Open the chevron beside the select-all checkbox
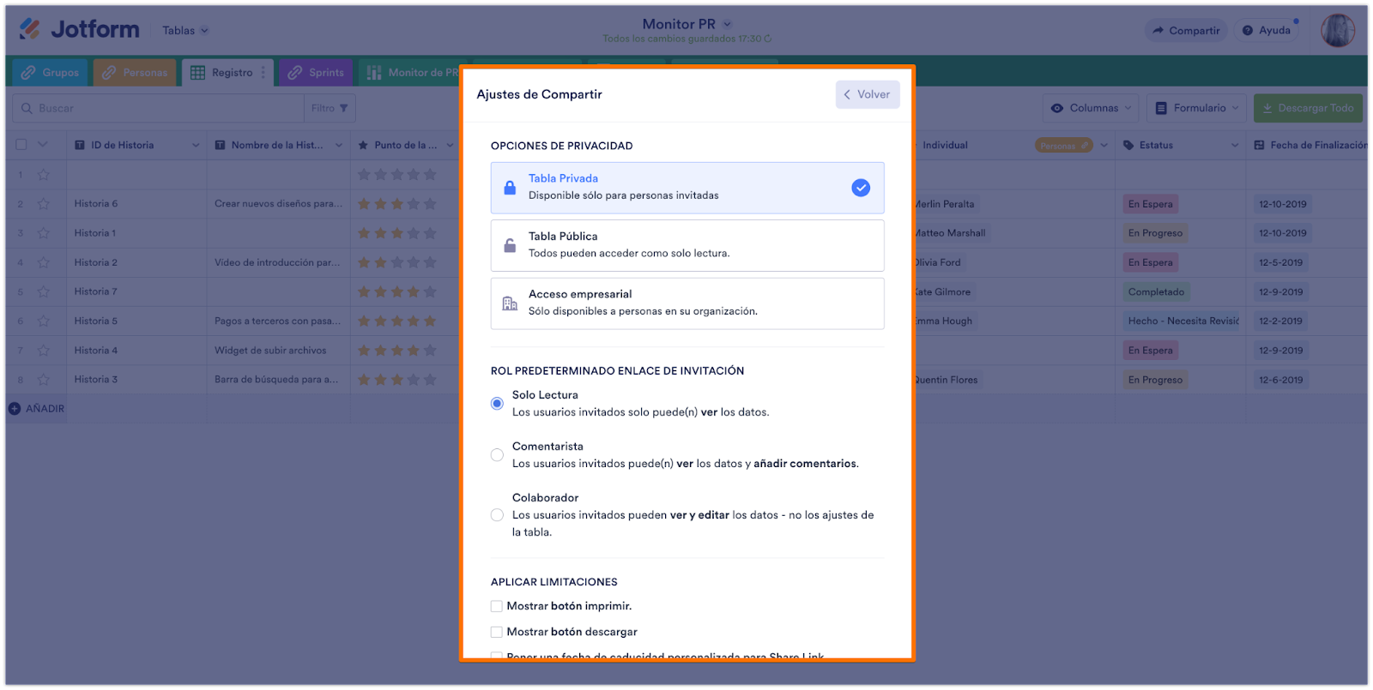The width and height of the screenshot is (1373, 690). [x=43, y=145]
